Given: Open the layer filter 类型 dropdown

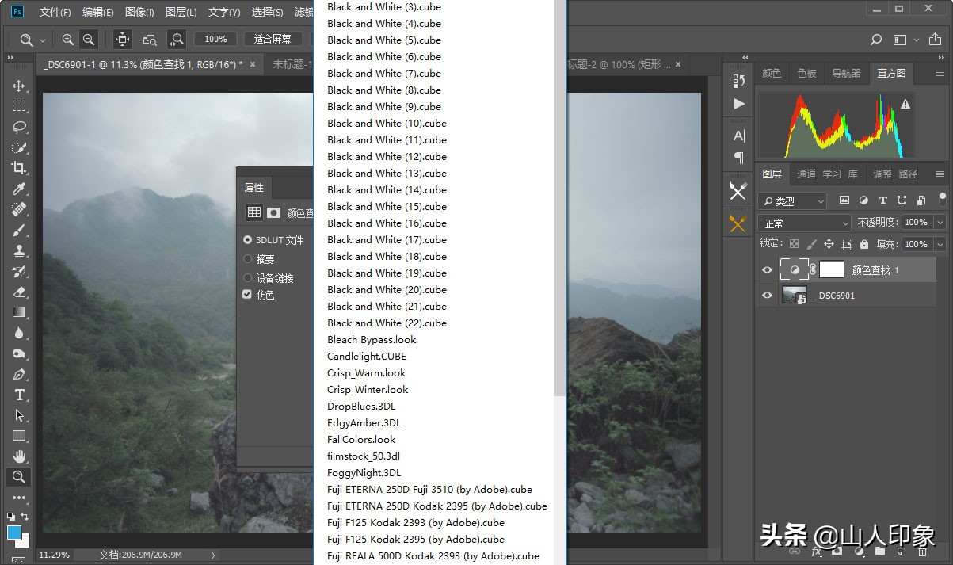Looking at the screenshot, I should tap(792, 201).
